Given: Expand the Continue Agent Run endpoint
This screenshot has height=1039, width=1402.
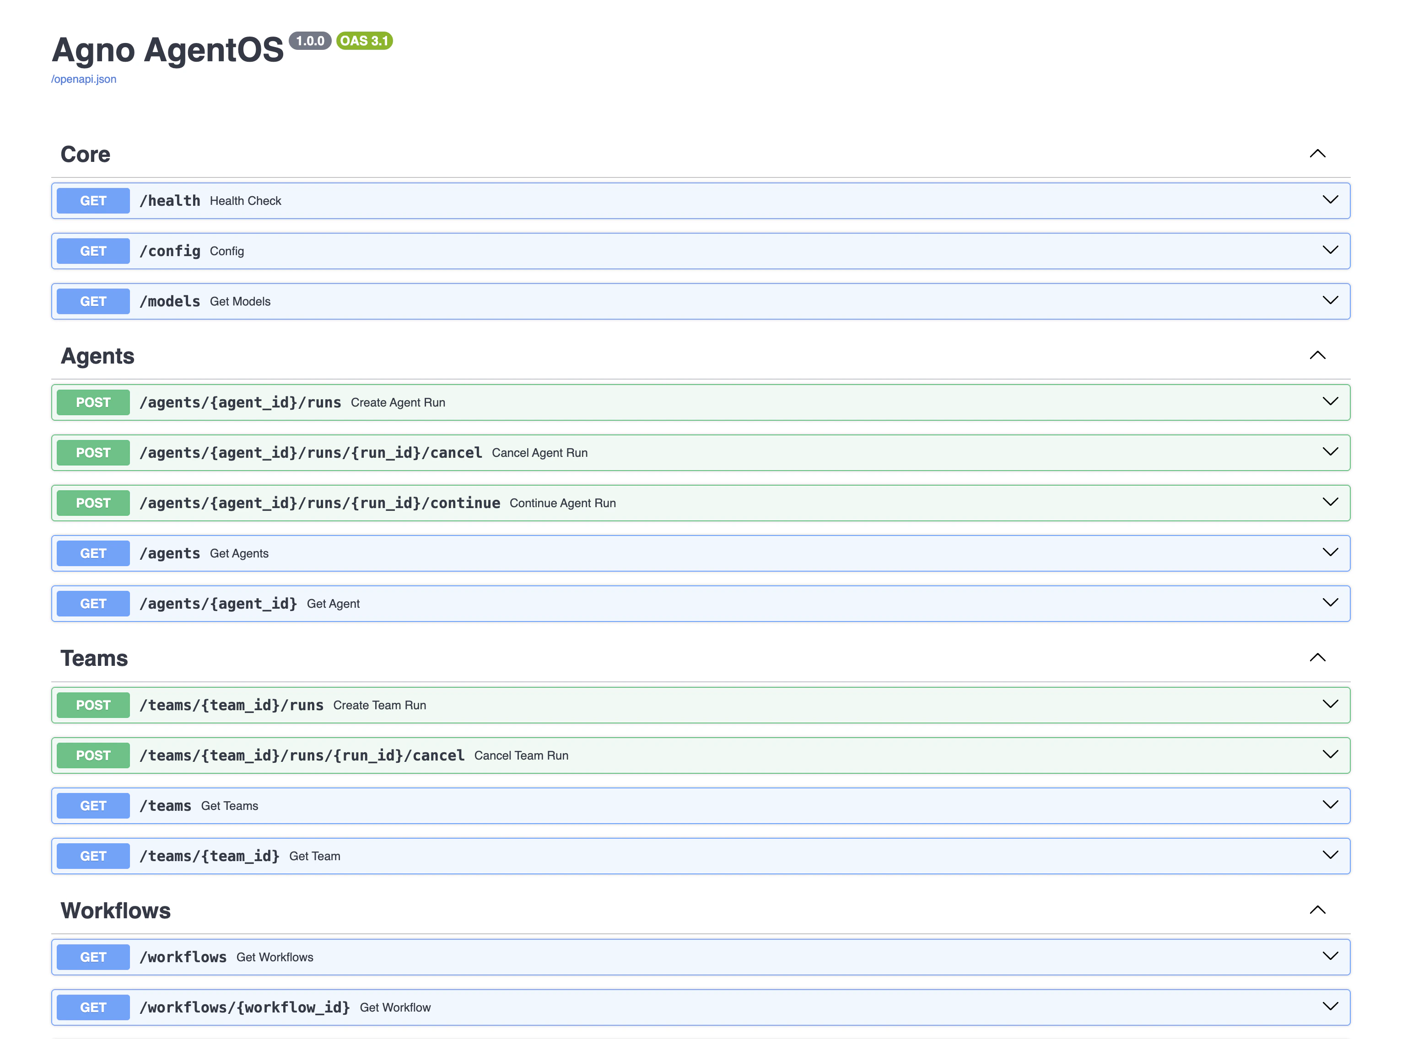Looking at the screenshot, I should pos(1330,502).
